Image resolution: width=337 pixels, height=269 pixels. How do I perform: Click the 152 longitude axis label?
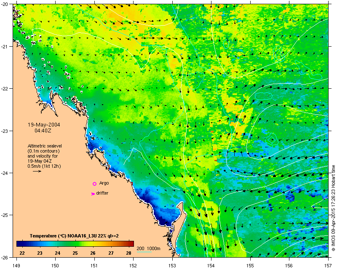coord(133,266)
